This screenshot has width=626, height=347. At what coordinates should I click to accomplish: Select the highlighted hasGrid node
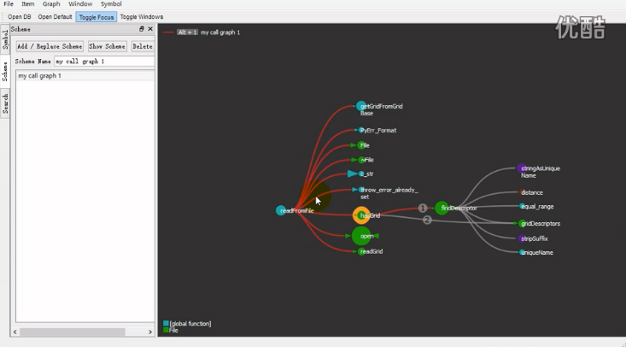point(361,215)
